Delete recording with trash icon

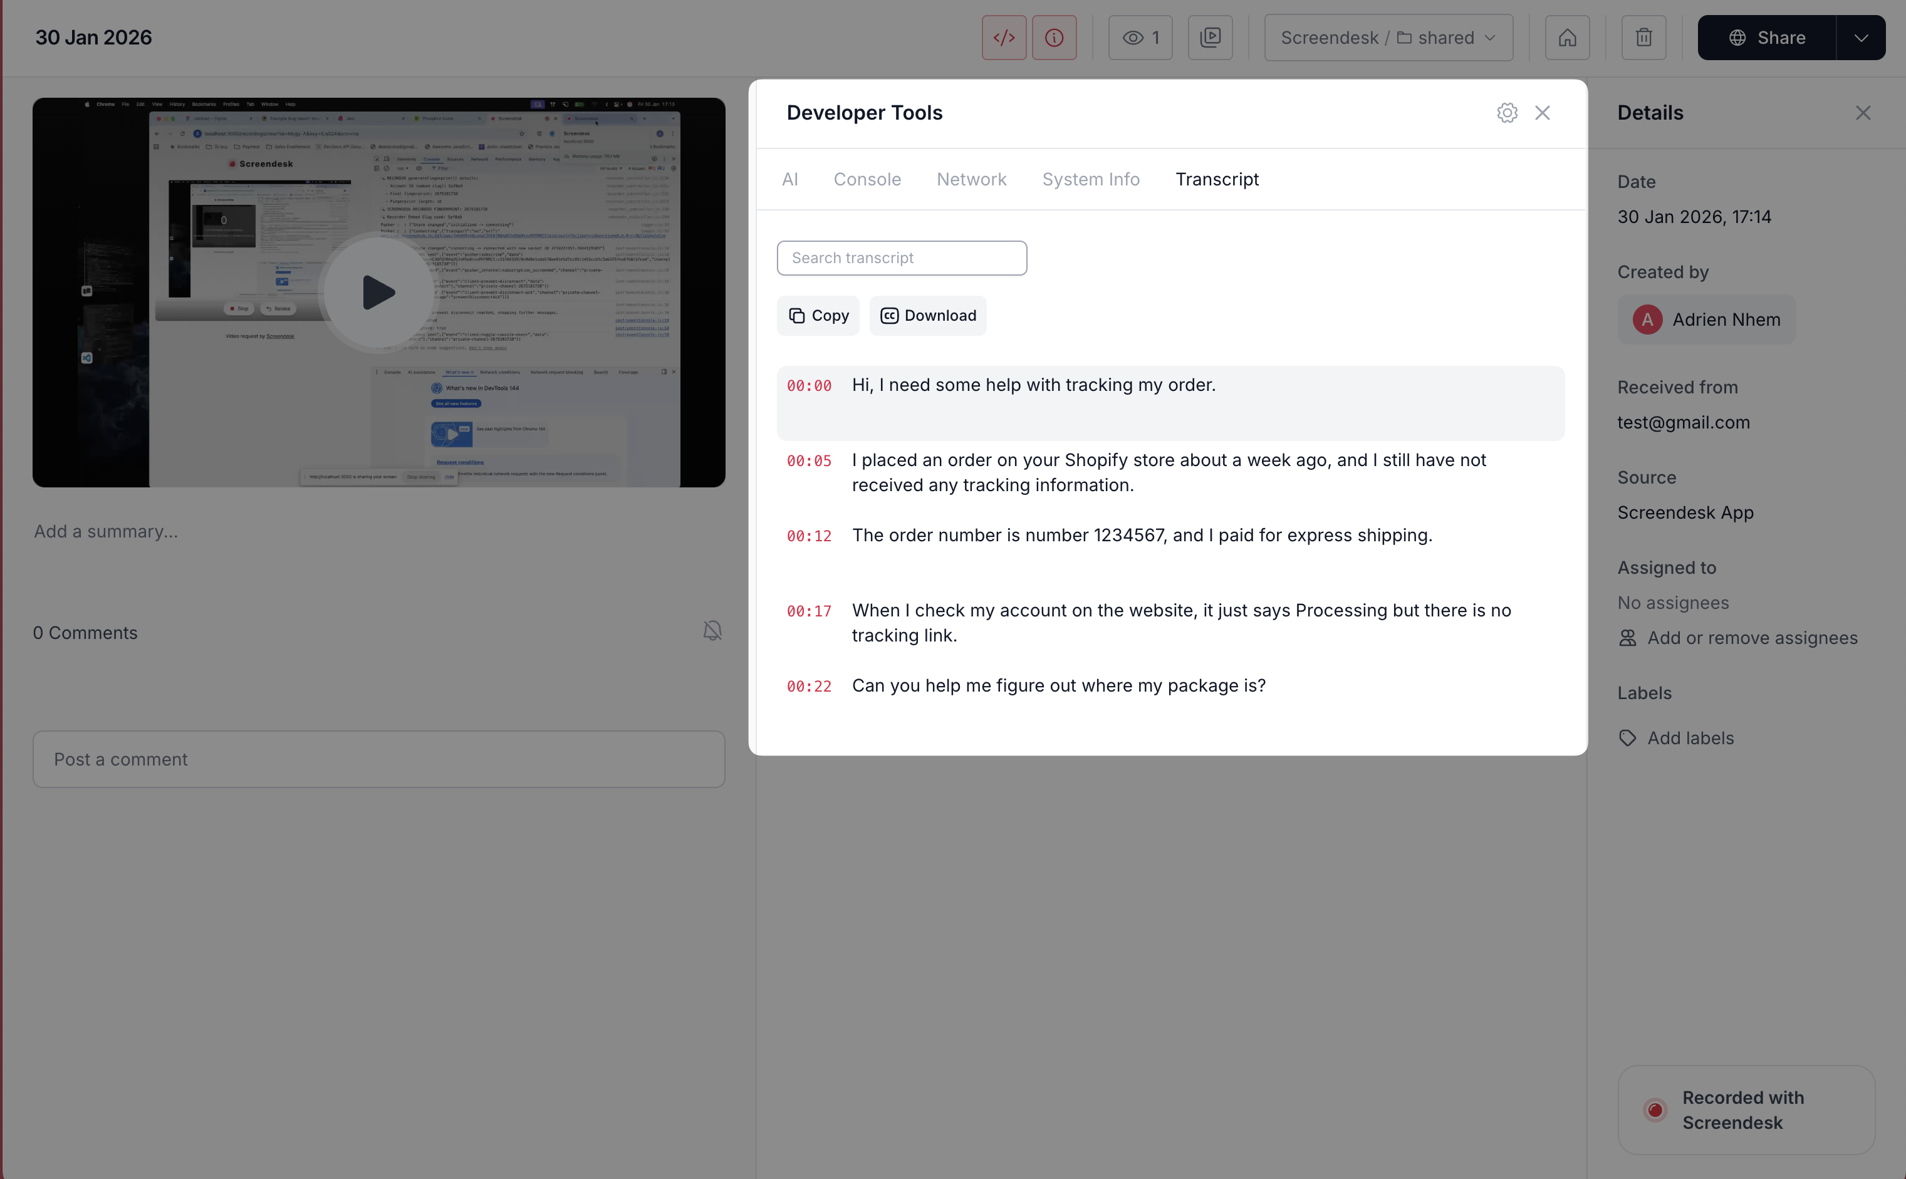[1643, 38]
